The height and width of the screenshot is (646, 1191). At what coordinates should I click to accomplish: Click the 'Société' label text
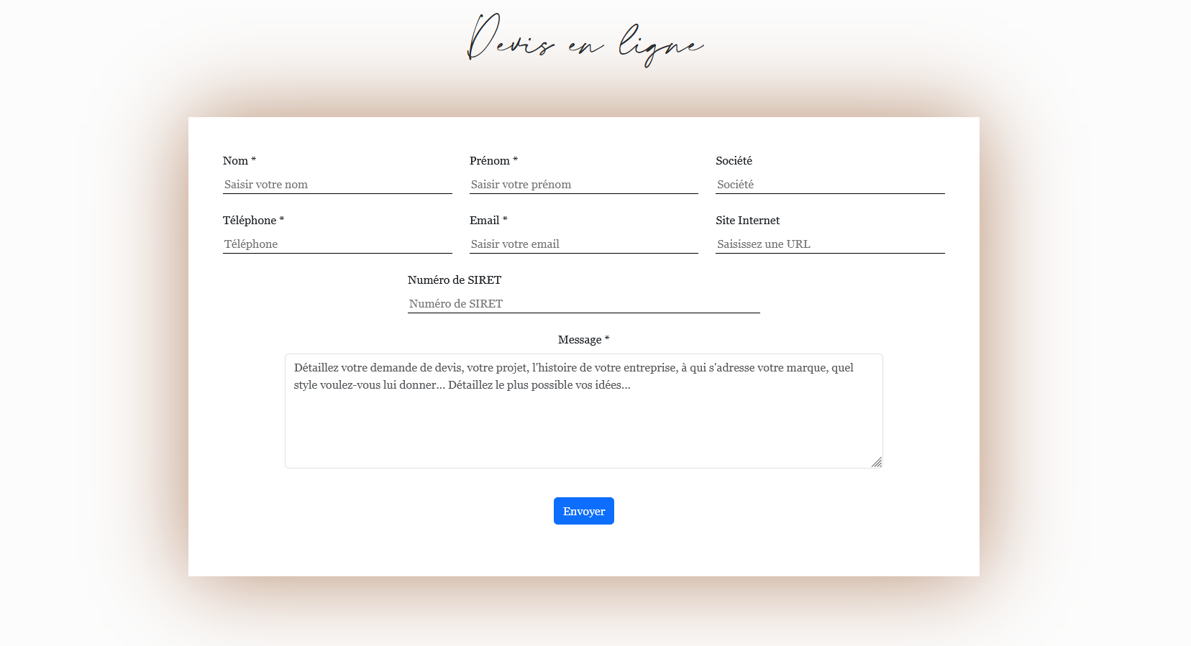[x=734, y=161]
